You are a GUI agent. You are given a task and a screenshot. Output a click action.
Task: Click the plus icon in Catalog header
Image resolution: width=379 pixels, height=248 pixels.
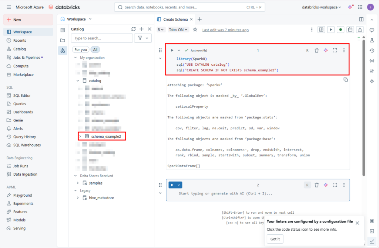tap(141, 29)
